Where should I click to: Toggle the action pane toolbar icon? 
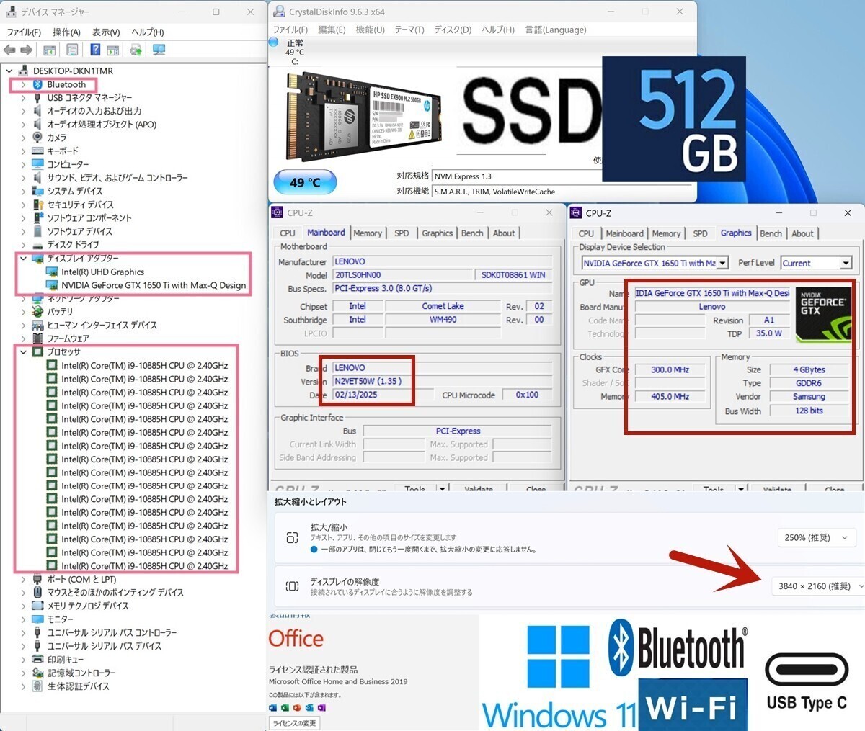tap(113, 50)
